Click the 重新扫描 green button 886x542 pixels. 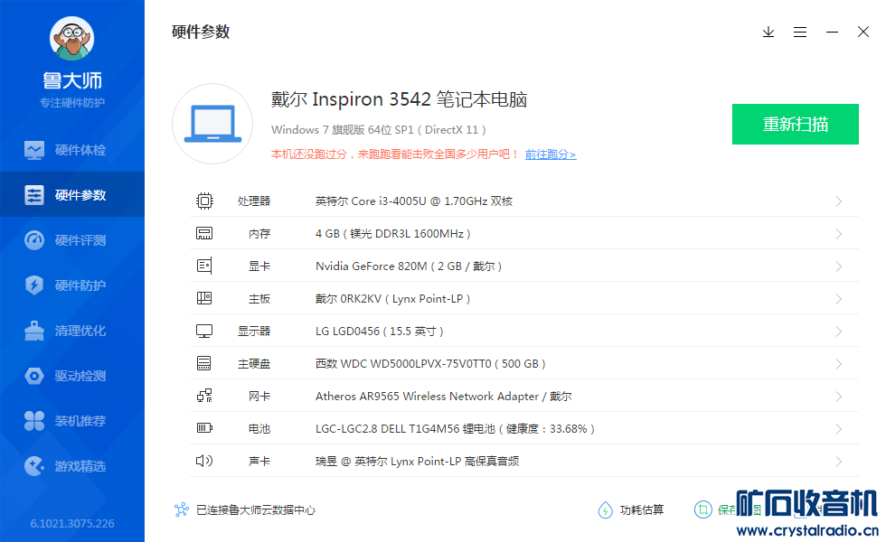click(796, 125)
